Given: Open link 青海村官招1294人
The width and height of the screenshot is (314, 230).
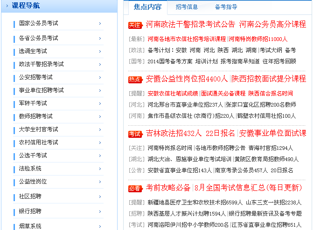Looking at the screenshot, I should click(x=271, y=148).
